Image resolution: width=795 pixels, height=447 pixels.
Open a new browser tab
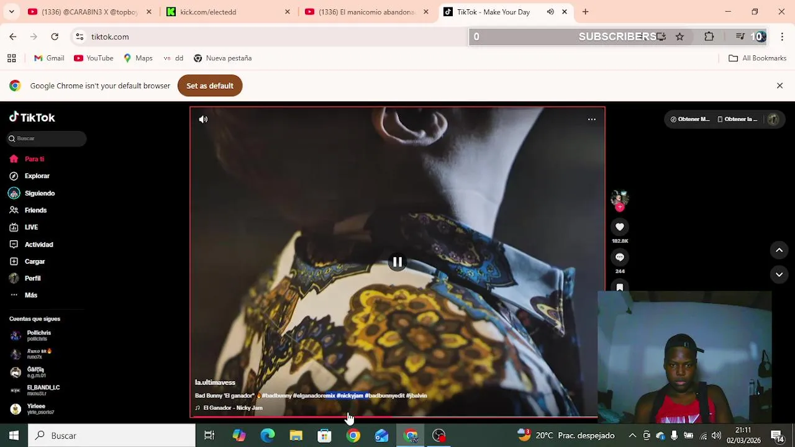[x=585, y=12]
